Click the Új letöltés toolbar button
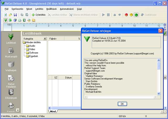168x119 pixels. (39, 15)
